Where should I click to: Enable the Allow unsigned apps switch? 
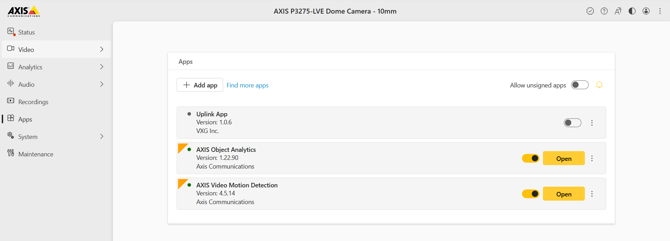coord(580,85)
